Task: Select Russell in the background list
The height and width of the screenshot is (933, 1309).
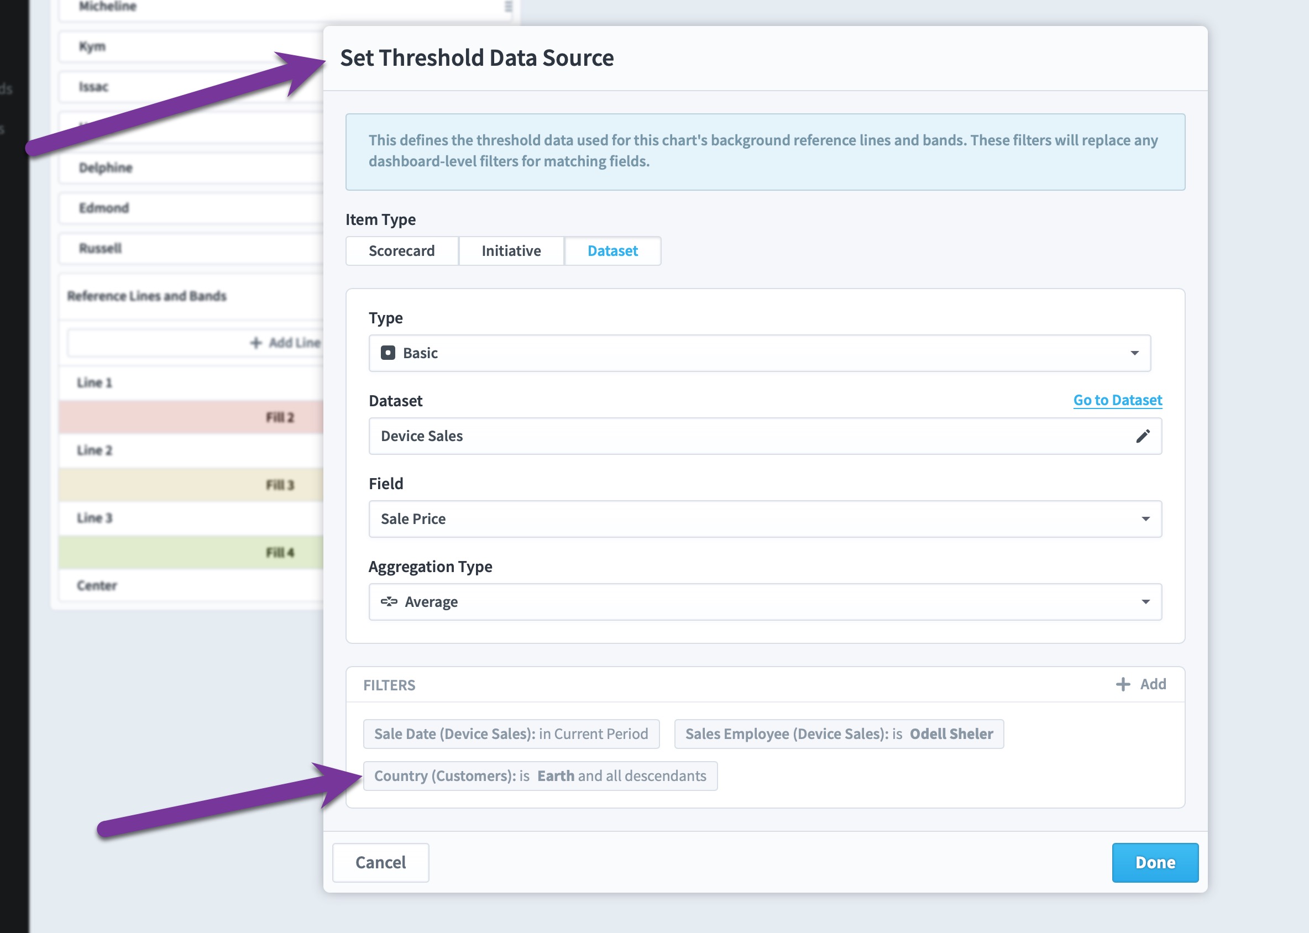Action: (x=191, y=248)
